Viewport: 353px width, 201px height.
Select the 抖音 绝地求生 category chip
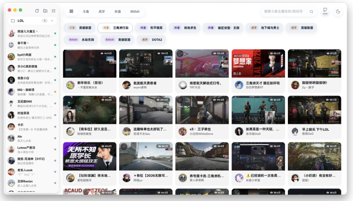click(x=185, y=28)
